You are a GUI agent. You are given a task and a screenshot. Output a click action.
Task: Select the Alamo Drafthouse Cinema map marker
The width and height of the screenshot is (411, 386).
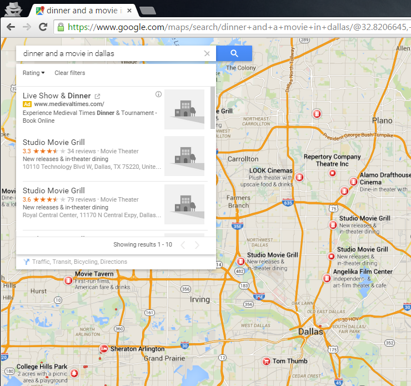[353, 182]
